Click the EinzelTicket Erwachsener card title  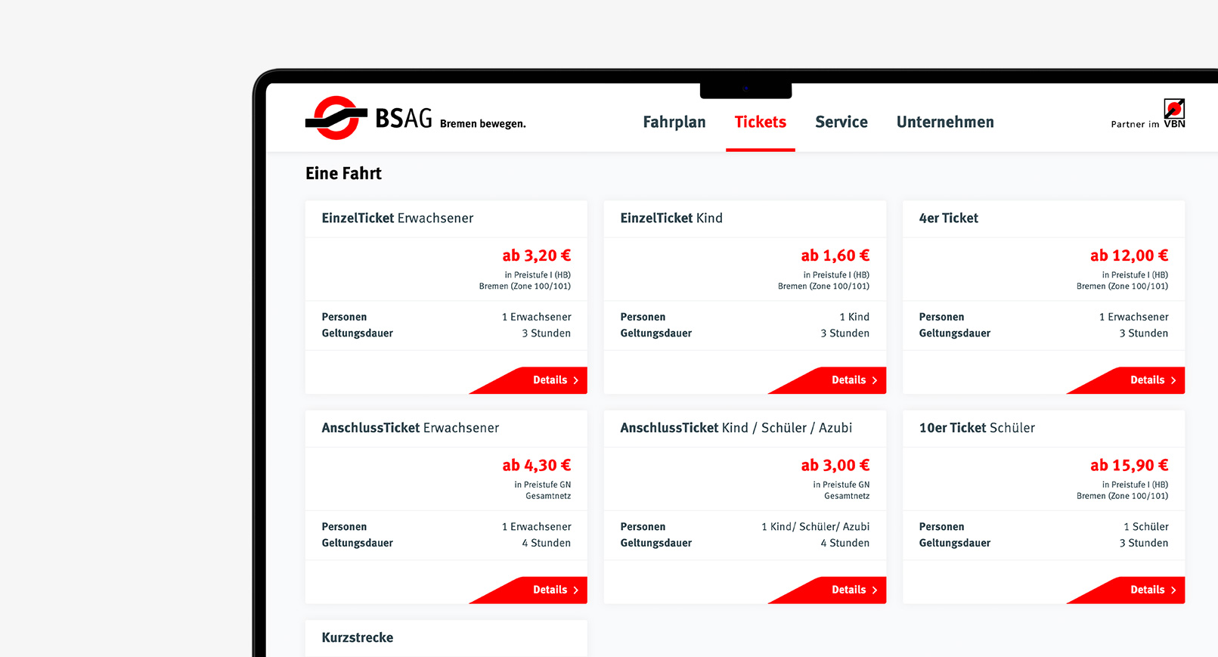397,218
